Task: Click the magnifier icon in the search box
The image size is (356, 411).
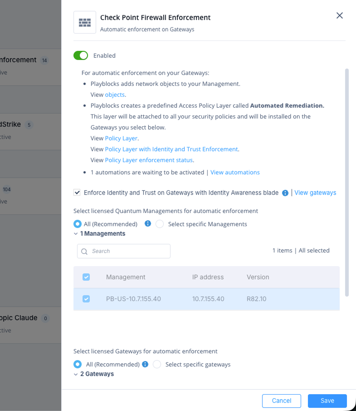Action: pos(84,251)
